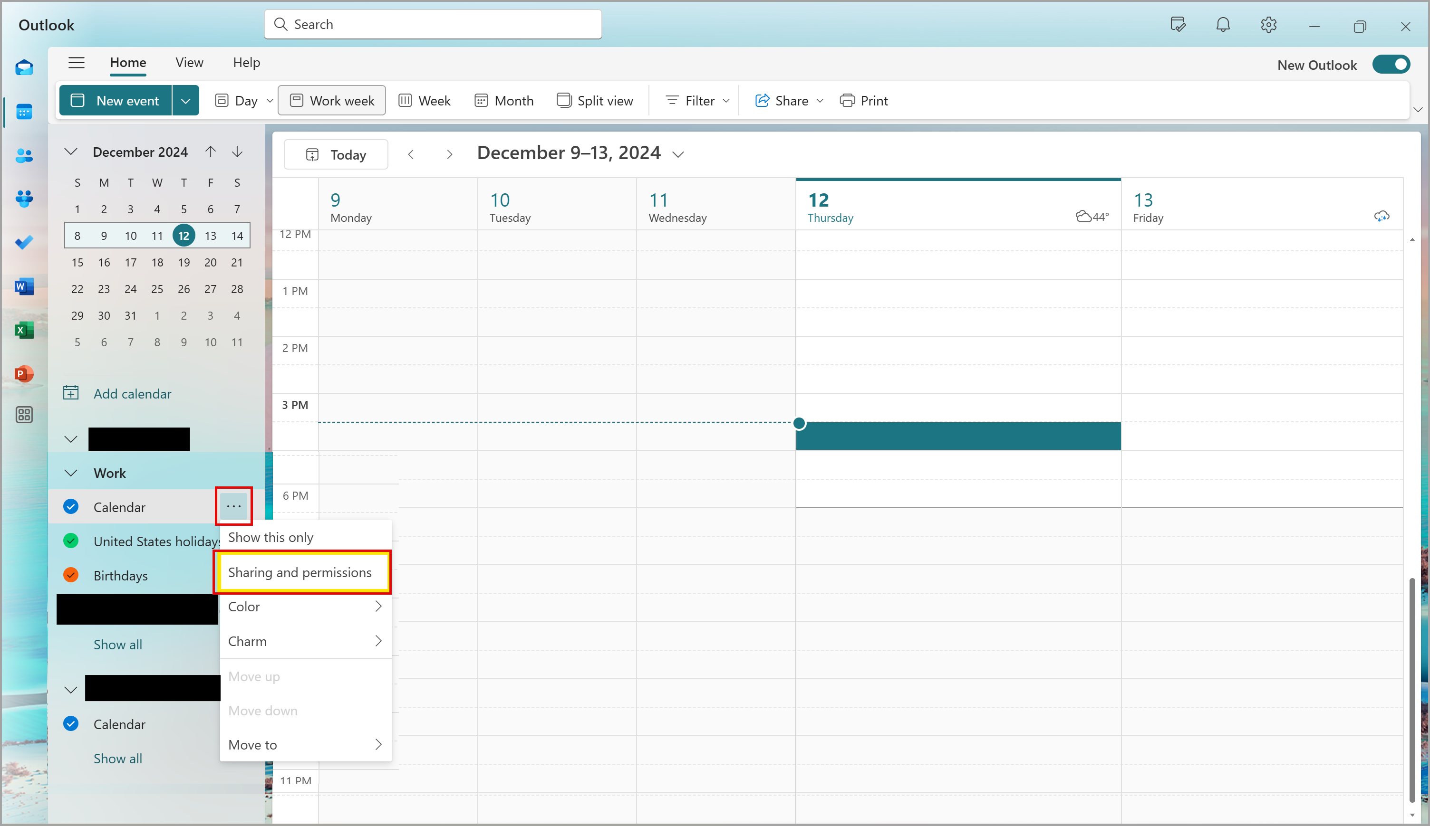1430x826 pixels.
Task: Select Sharing and permissions option
Action: 299,571
